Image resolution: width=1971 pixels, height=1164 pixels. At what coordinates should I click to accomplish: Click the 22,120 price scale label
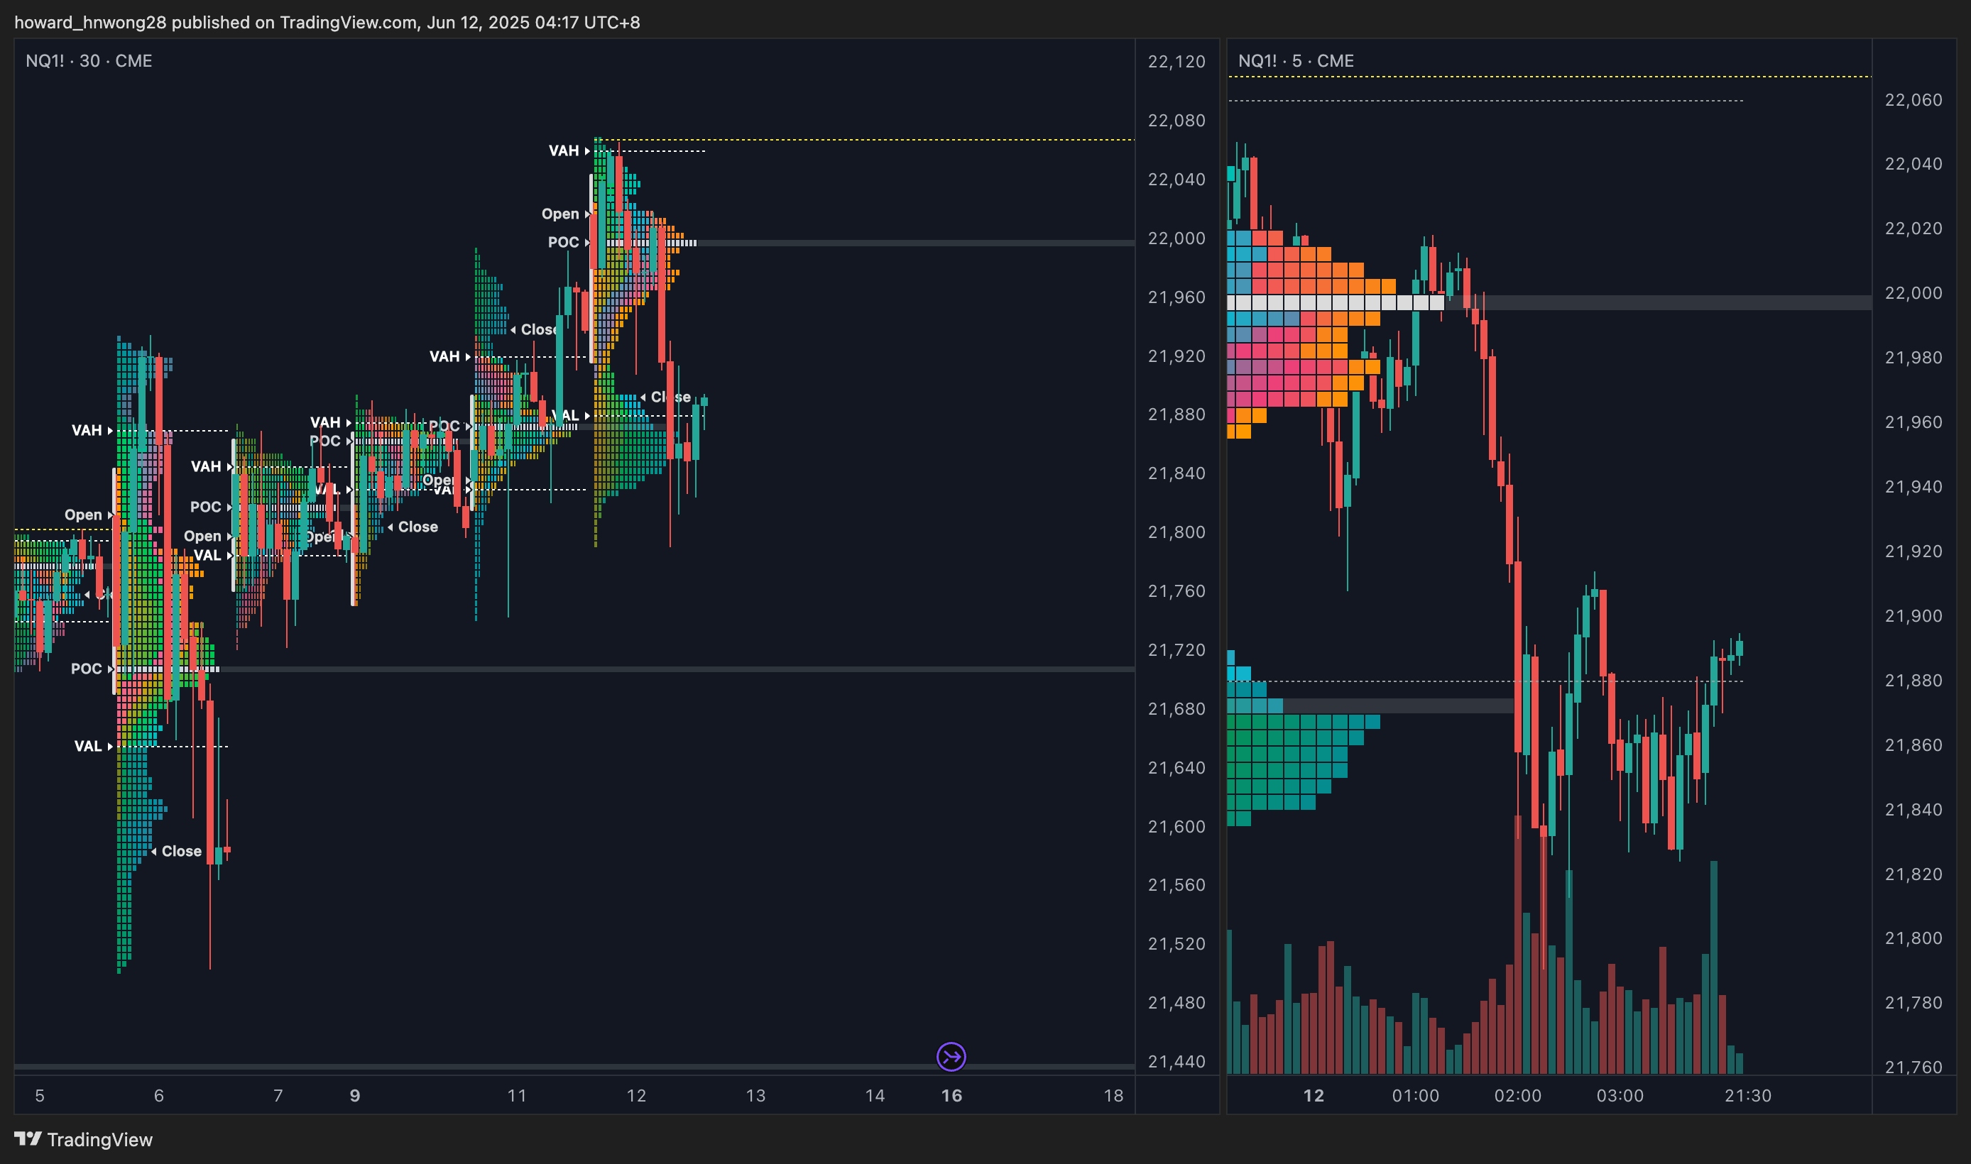(1176, 61)
